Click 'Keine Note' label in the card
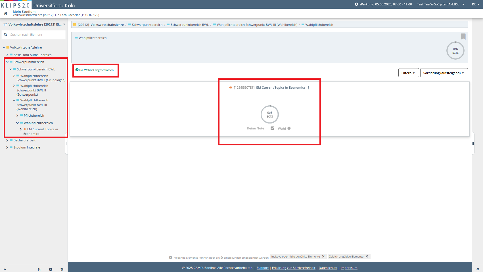Screen dimensions: 483x272 [x=256, y=128]
